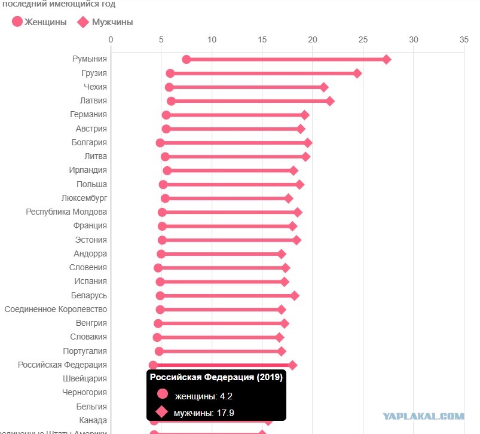Click the Российская Федерация (2019) tooltip

coord(216,395)
